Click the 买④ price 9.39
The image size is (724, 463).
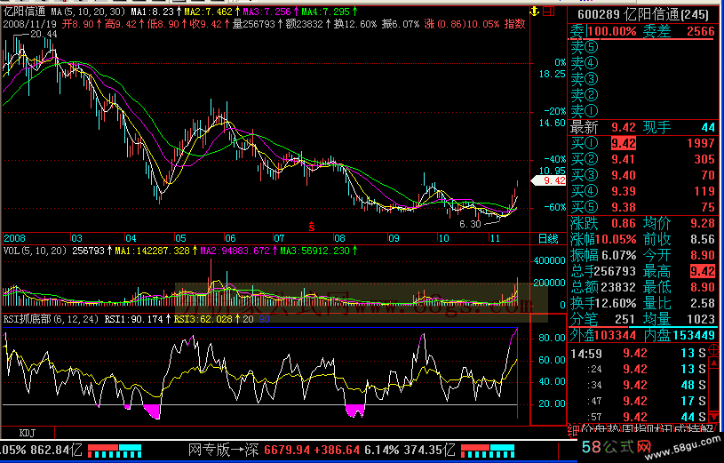pyautogui.click(x=624, y=191)
